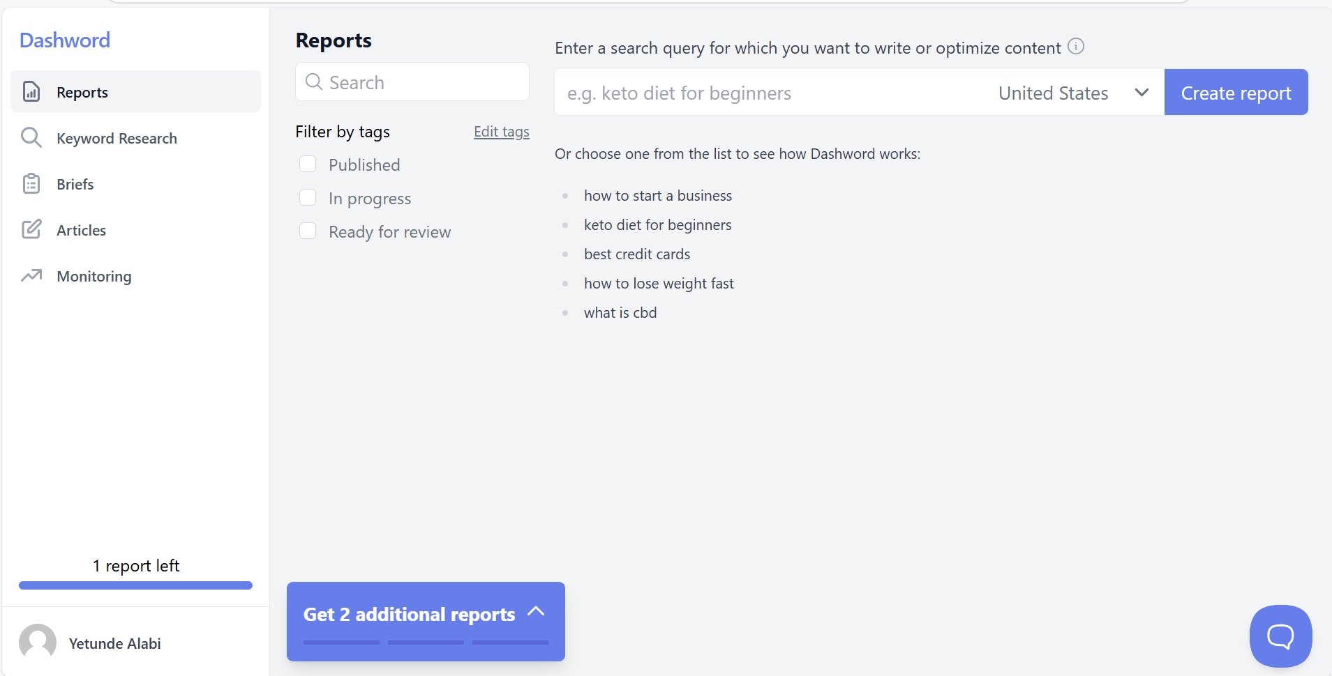Click the Keyword Research magnifier icon
Image resolution: width=1332 pixels, height=676 pixels.
click(x=31, y=137)
